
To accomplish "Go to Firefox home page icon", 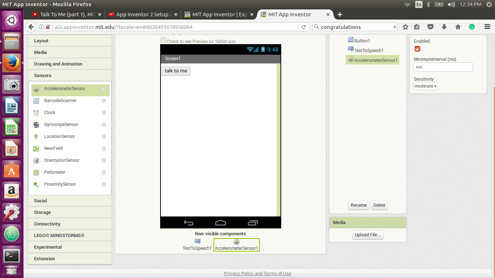I will point(458,27).
